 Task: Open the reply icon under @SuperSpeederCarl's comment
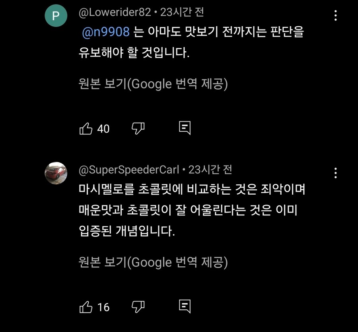click(185, 306)
